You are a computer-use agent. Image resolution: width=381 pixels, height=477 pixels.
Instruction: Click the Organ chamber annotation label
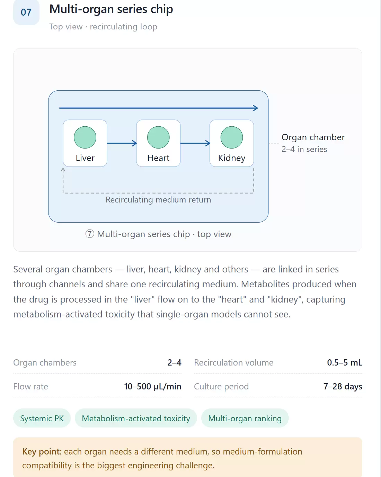tap(313, 137)
